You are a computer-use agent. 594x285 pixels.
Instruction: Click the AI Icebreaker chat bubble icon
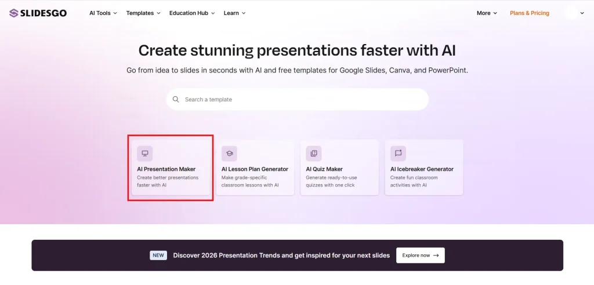[398, 154]
